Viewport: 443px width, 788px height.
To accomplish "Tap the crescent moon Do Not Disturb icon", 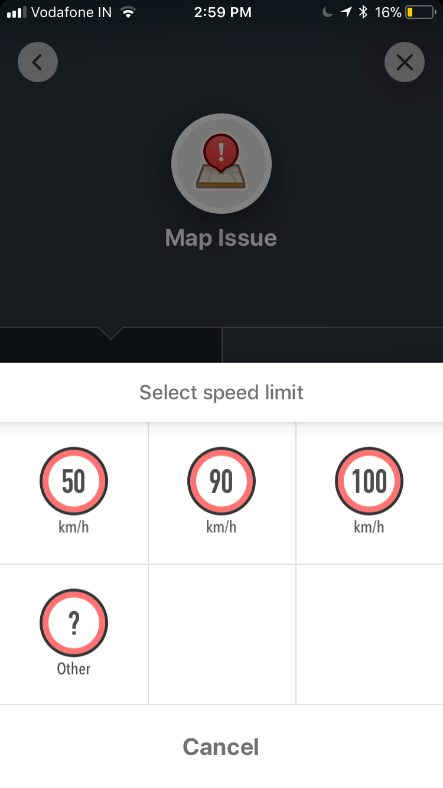I will point(328,12).
